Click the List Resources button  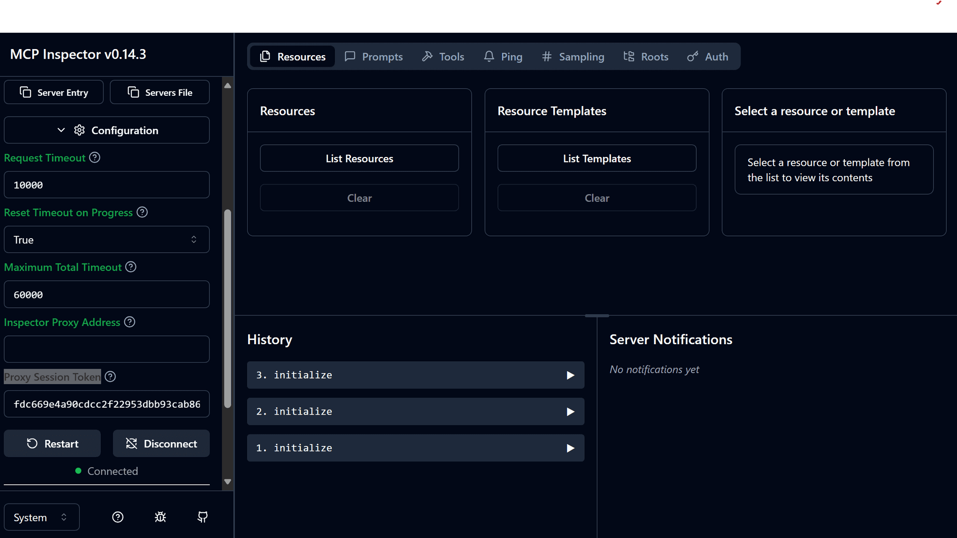click(359, 158)
